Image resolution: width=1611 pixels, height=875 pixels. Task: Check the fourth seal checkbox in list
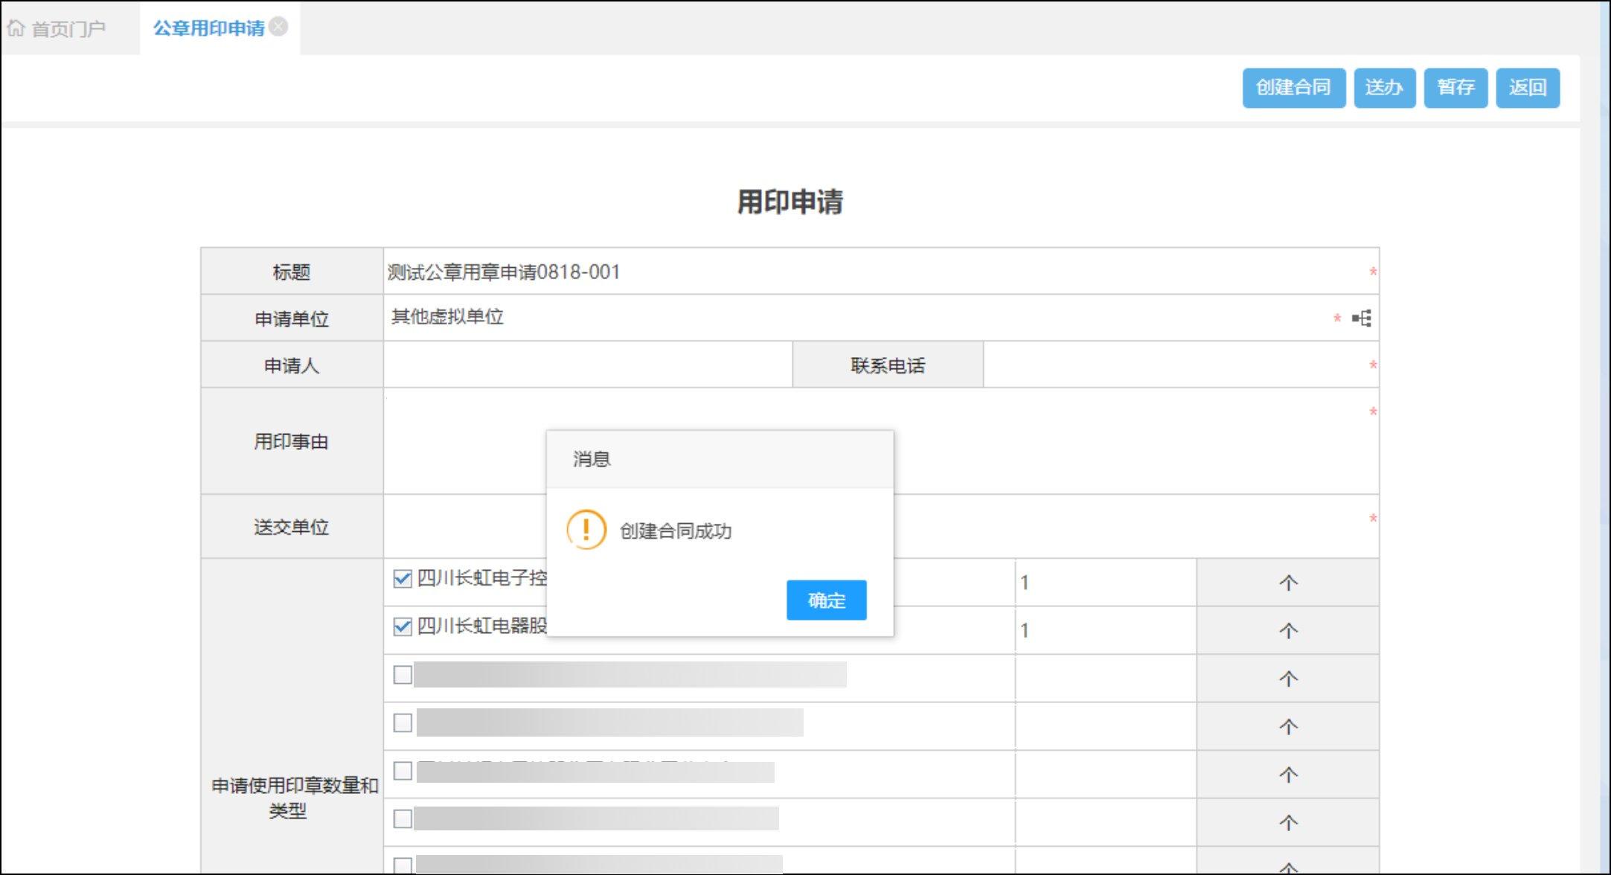tap(403, 722)
